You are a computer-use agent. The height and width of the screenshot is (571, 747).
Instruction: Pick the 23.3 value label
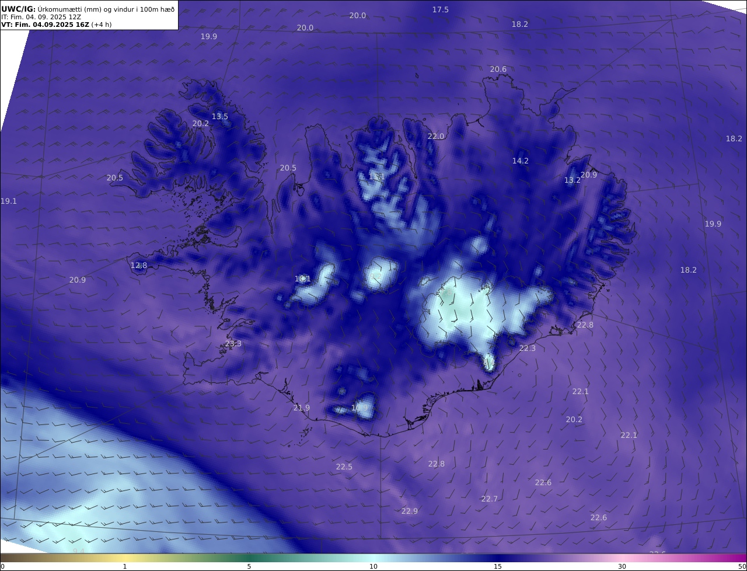233,343
